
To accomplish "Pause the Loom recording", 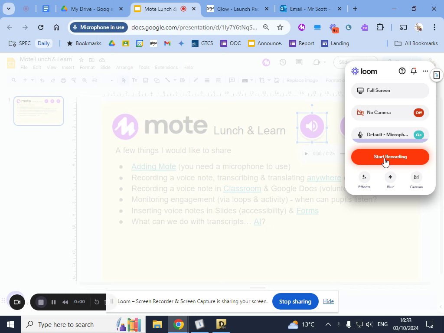I will coord(53,302).
